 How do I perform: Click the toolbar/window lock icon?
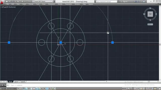(x=149, y=88)
